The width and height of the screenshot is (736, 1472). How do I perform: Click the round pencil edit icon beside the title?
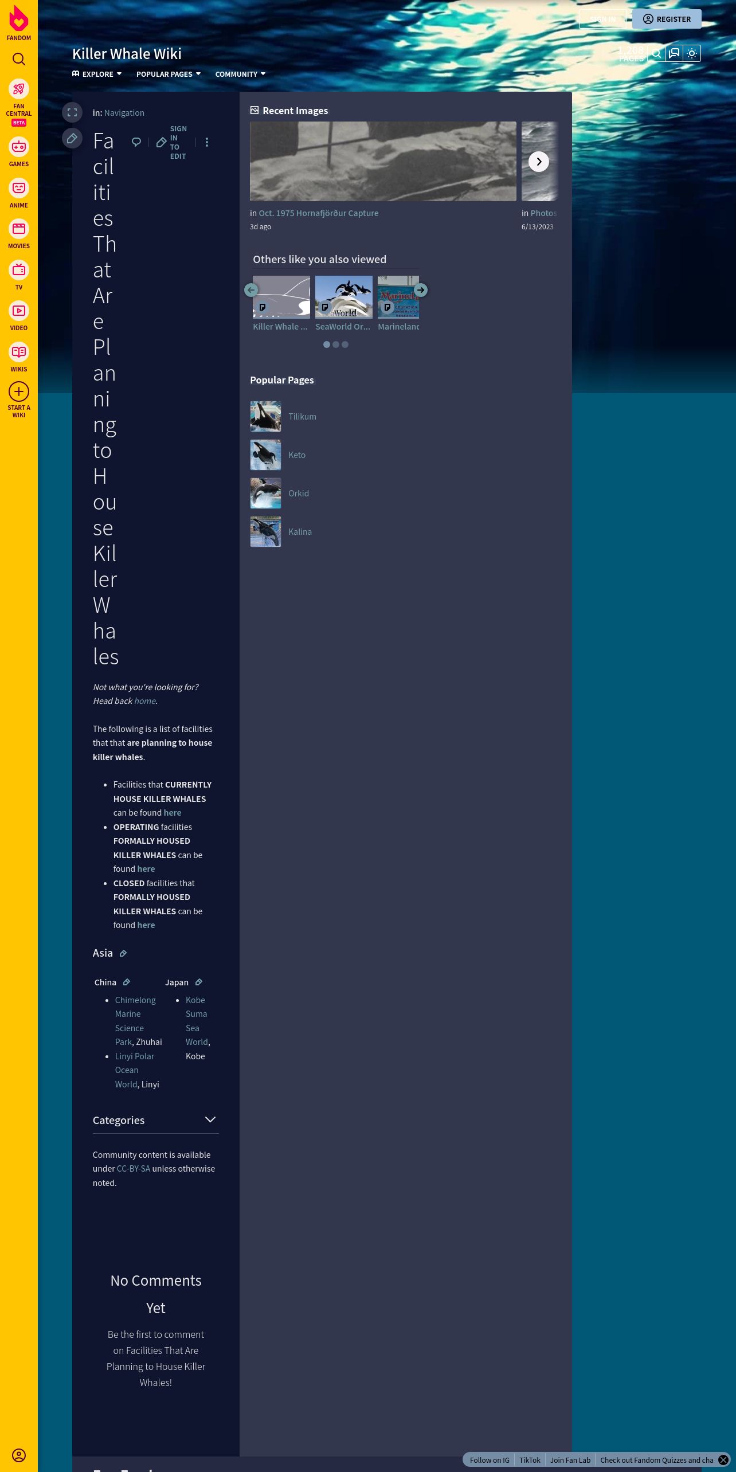72,138
